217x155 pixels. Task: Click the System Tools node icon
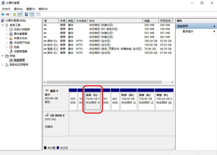[x=7, y=25]
